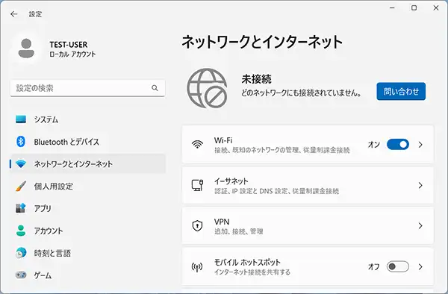The height and width of the screenshot is (294, 448).
Task: Click ローカル アカウント label under username
Action: point(72,54)
